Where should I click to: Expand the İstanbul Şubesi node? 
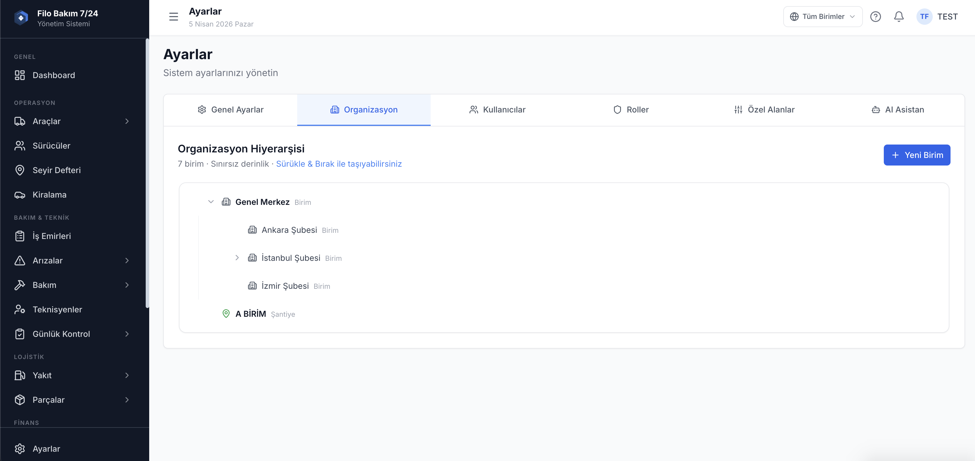pos(237,258)
